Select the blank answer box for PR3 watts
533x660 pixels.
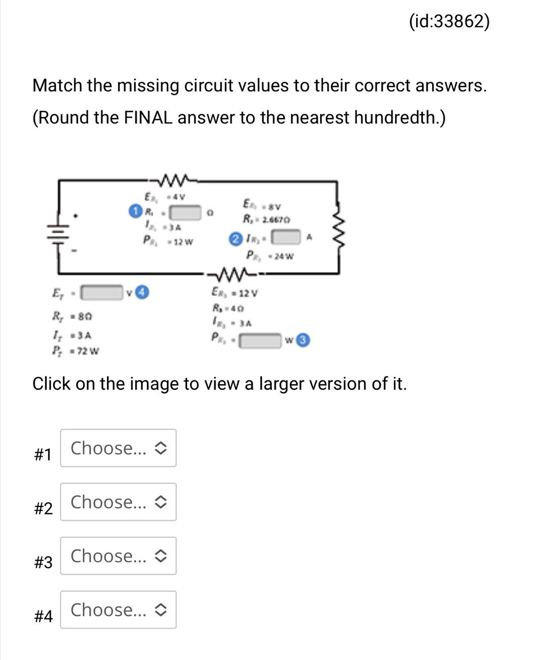tap(260, 341)
